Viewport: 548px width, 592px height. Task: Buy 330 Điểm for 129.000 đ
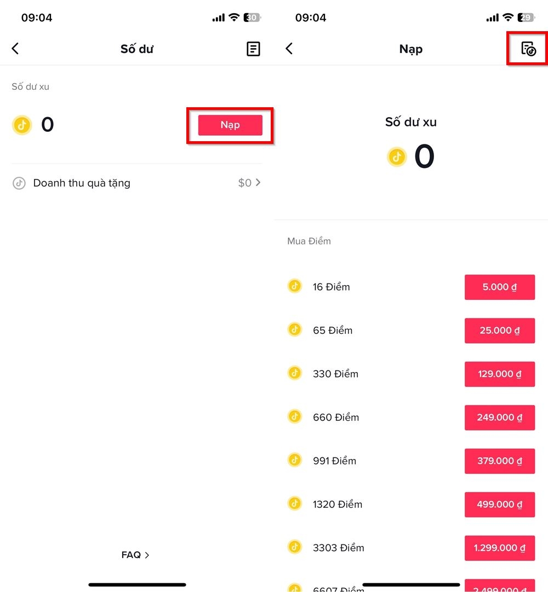(x=499, y=374)
